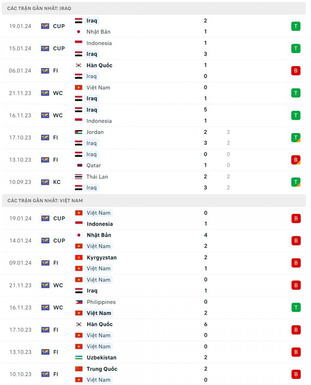This screenshot has height=385, width=311.
Task: Select the 'Các trận gần nhất: Việt Nam' header
Action: tap(45, 201)
